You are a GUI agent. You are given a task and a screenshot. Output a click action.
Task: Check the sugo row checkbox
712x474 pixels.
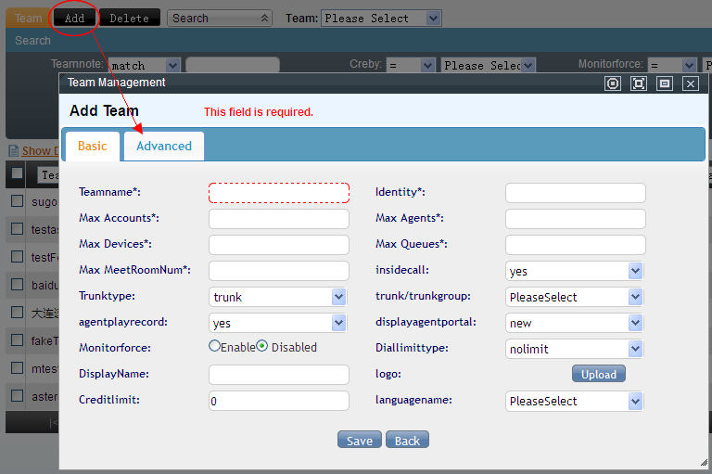[x=17, y=200]
